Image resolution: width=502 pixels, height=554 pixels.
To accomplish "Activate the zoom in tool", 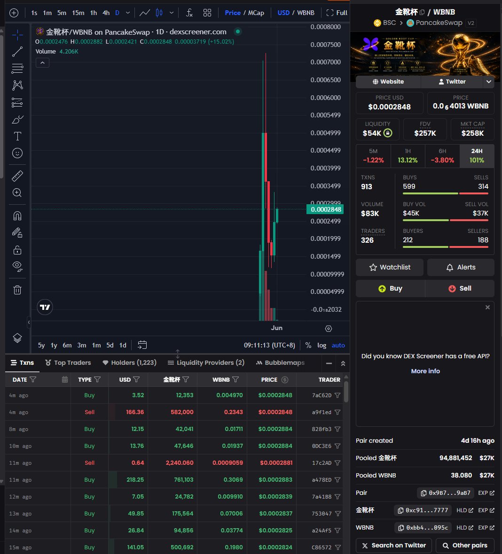I will [x=17, y=192].
